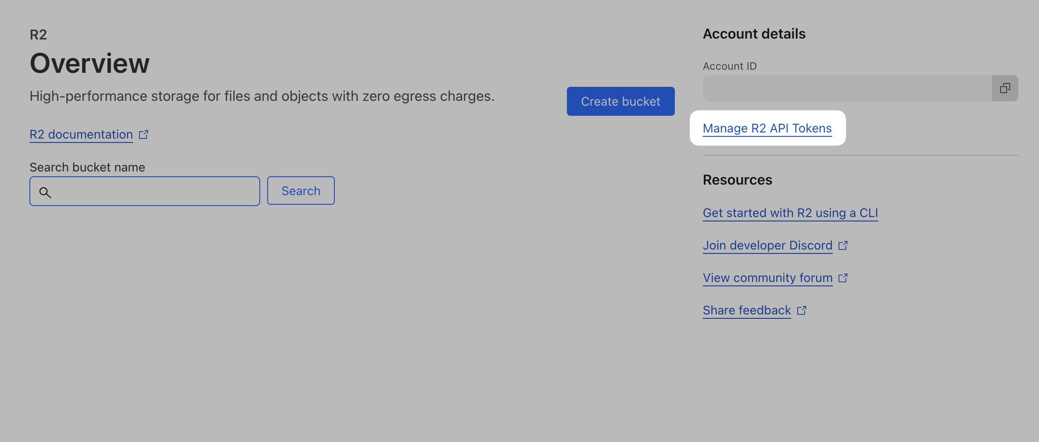Open Get started with R2 using a CLI
1039x442 pixels.
click(x=790, y=213)
